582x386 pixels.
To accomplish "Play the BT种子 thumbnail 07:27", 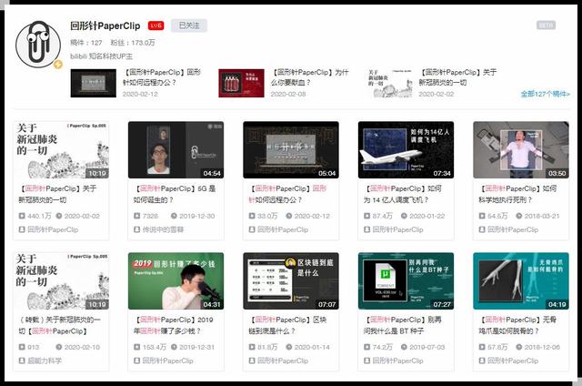I will coord(406,281).
